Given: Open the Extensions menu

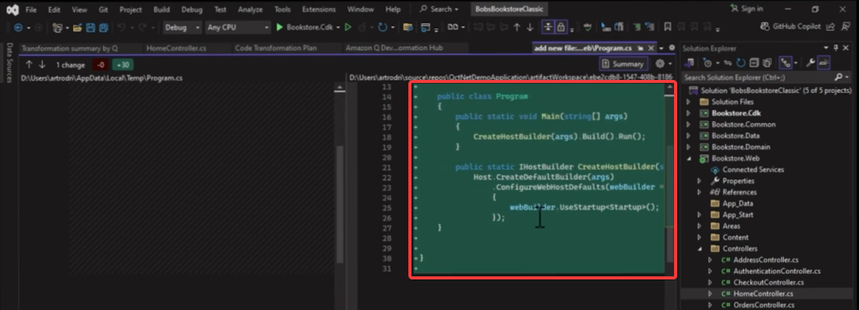Looking at the screenshot, I should click(319, 9).
